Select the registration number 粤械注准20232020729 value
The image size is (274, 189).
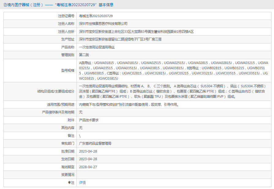tap(96, 16)
